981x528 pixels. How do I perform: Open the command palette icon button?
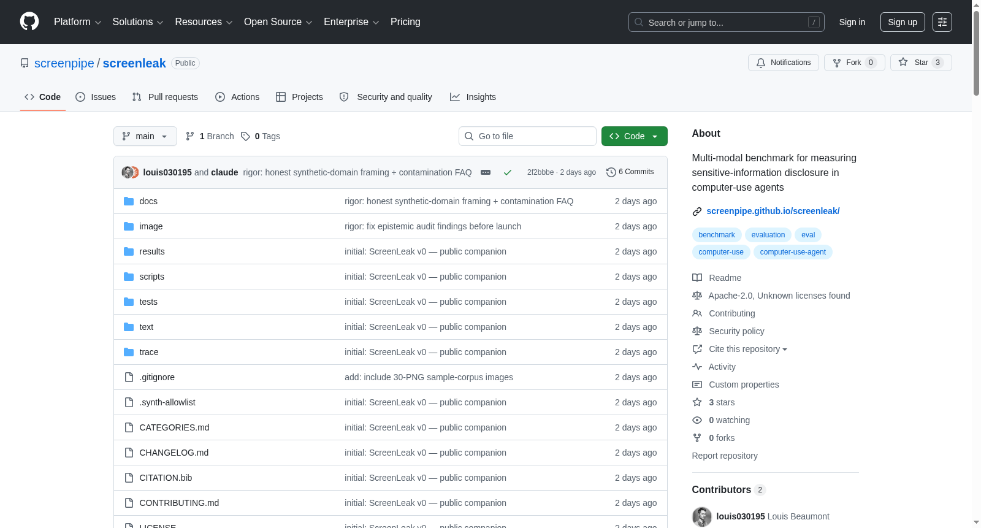click(x=942, y=22)
